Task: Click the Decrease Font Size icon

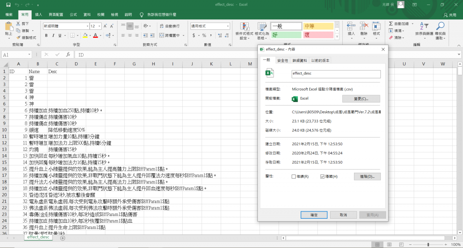Action: click(x=112, y=26)
